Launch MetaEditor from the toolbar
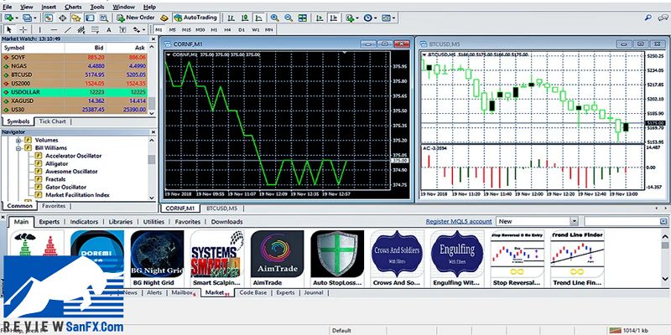This screenshot has height=335, width=671. 164,18
